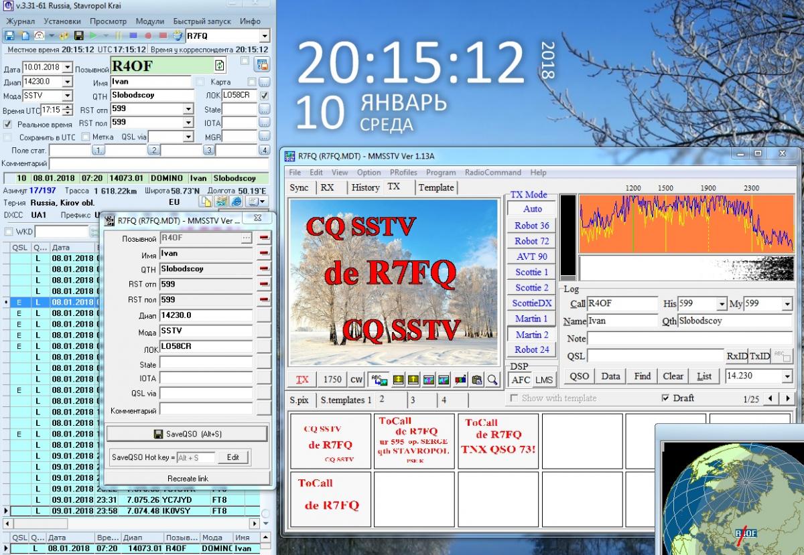The image size is (804, 555).
Task: Open the Мода SSTV dropdown
Action: tap(67, 96)
